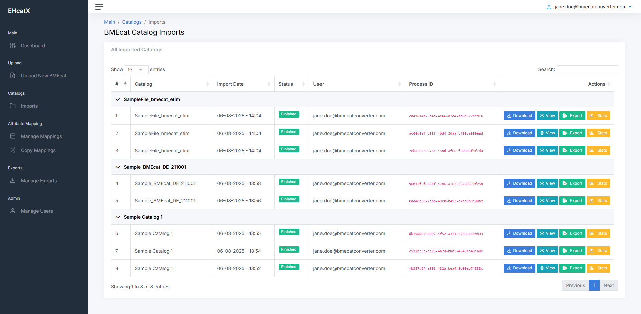Follow the Main breadcrumb link
This screenshot has width=641, height=314.
coord(110,22)
